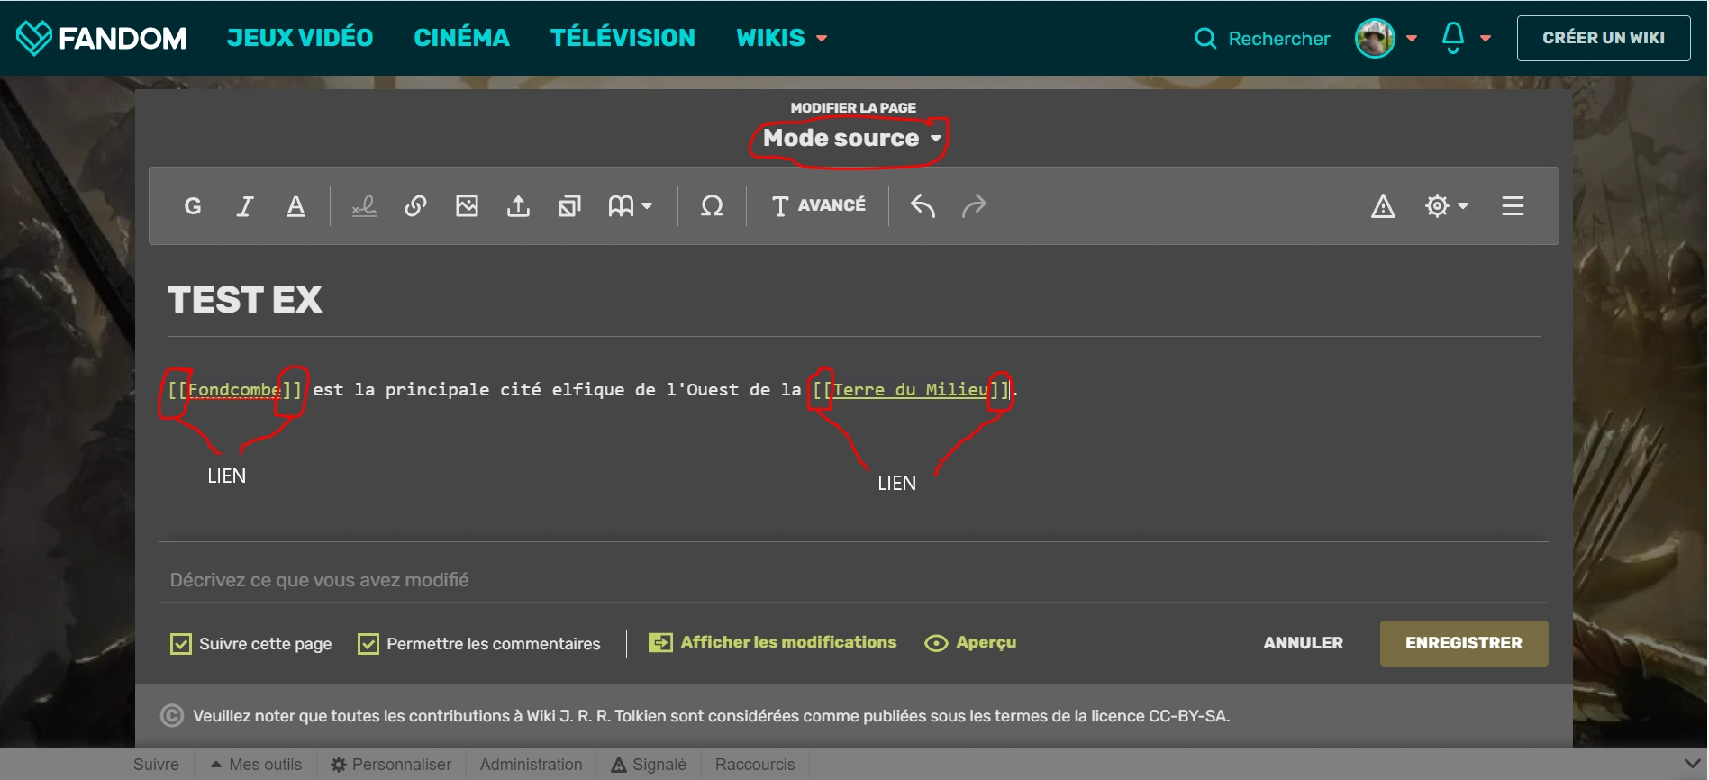Click Aperçu to preview the page
Screen dimensions: 1709x780
point(970,642)
